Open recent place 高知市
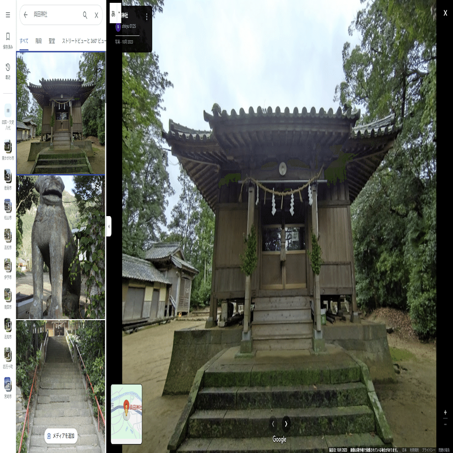This screenshot has height=453, width=453. pos(8,328)
